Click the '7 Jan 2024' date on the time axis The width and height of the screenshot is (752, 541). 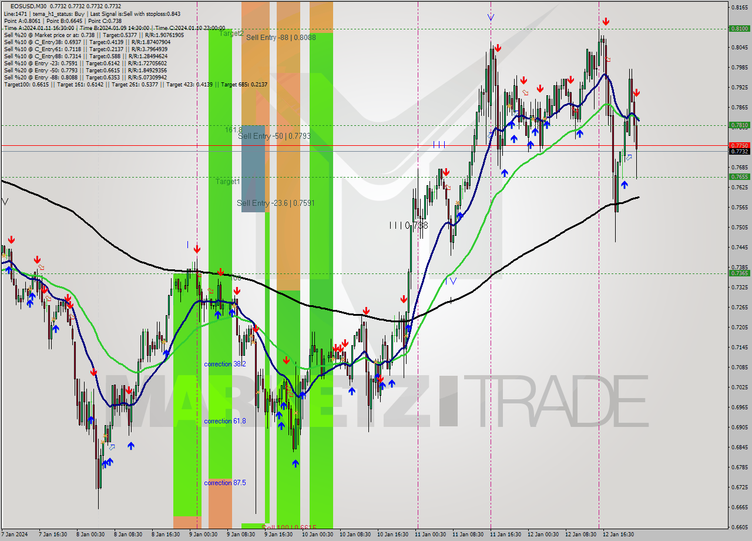pos(15,535)
